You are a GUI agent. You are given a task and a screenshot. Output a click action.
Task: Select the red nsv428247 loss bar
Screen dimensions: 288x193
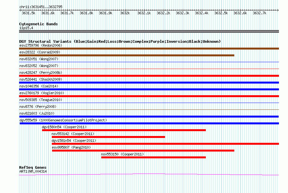[149, 76]
